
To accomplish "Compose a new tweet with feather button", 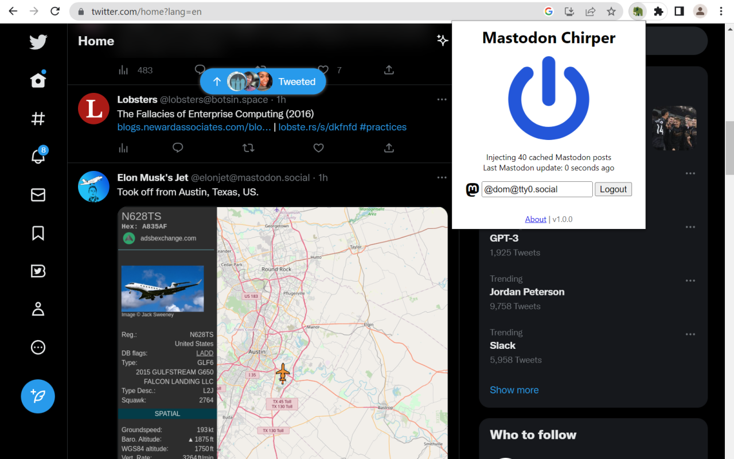I will coord(38,396).
